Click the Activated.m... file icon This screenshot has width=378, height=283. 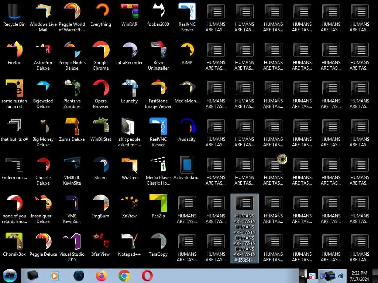click(187, 168)
